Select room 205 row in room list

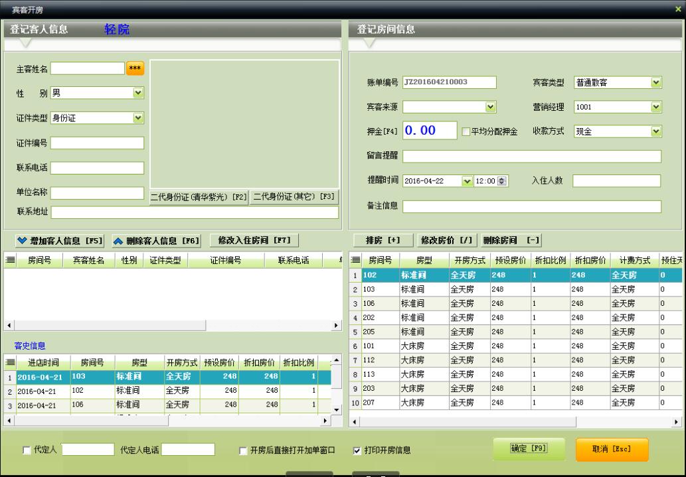click(515, 332)
